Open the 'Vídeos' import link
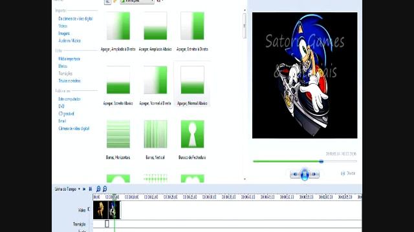The image size is (414, 232). tap(63, 26)
